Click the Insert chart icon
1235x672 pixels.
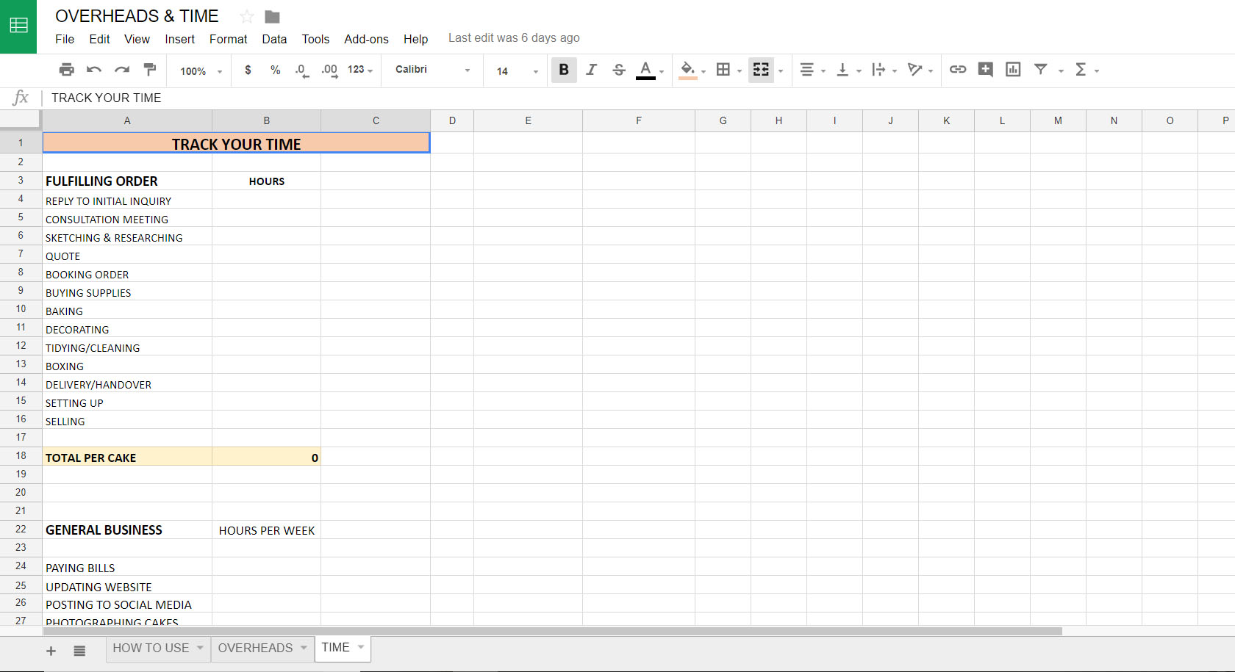1013,70
